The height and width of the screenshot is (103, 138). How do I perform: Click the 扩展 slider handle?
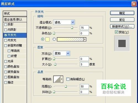pos(54,59)
